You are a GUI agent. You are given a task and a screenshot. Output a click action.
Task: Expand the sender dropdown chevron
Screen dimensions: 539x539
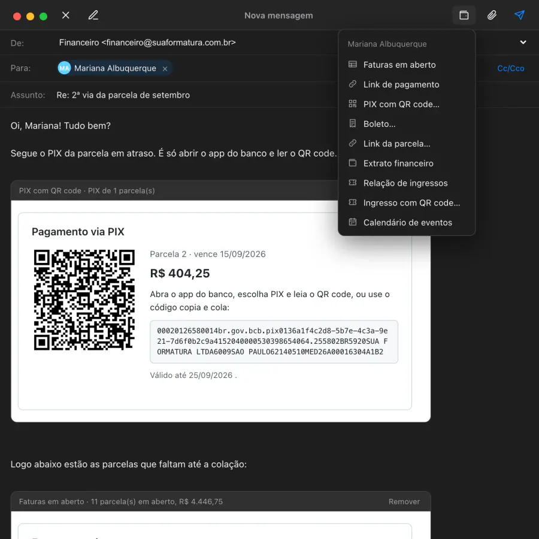523,43
